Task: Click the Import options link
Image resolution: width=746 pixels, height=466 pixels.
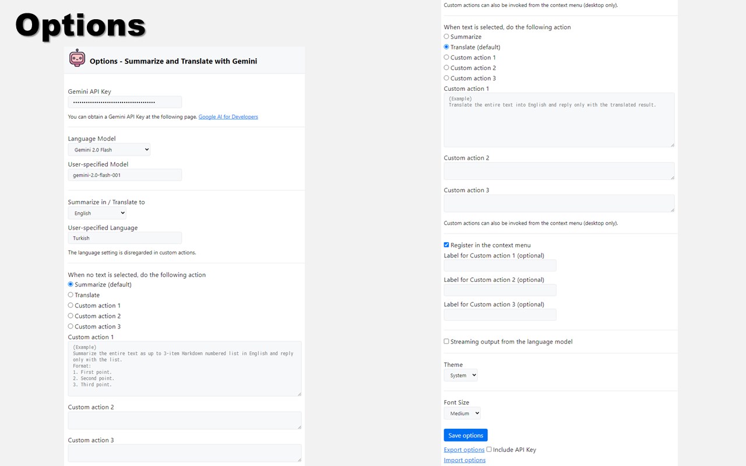Action: [x=465, y=460]
